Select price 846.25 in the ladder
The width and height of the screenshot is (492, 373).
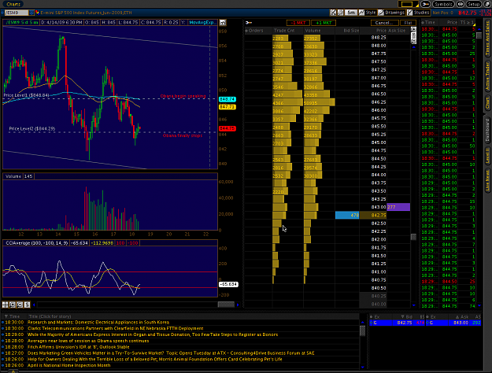click(x=373, y=102)
